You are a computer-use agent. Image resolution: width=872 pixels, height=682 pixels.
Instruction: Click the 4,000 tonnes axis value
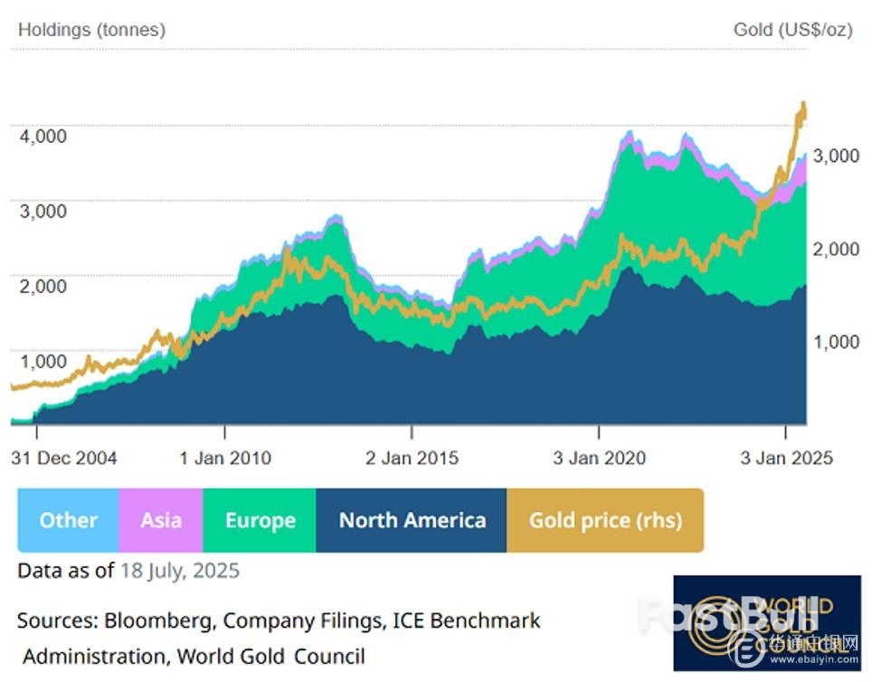pyautogui.click(x=43, y=136)
